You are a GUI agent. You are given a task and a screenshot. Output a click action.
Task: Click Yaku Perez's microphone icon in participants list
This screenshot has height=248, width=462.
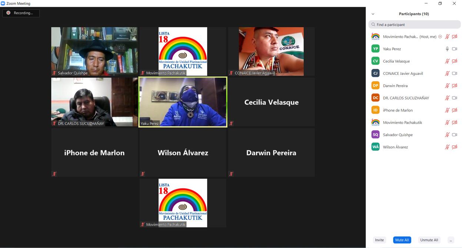tap(447, 49)
